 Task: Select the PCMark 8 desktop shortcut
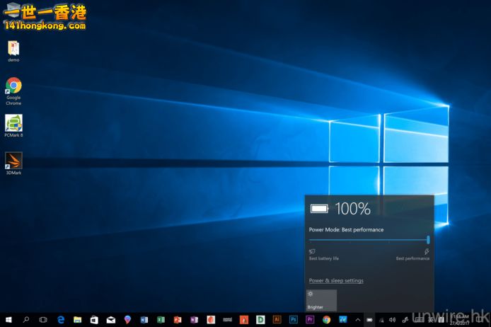(x=13, y=126)
